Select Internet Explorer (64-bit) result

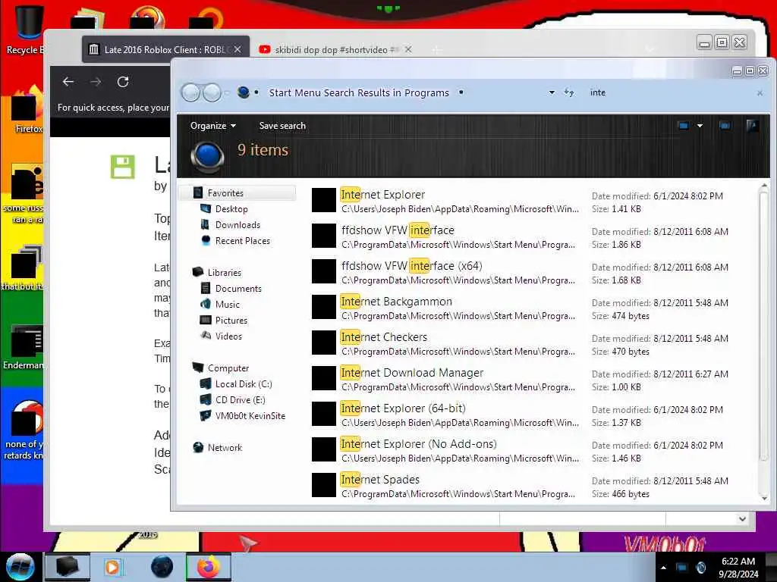pyautogui.click(x=530, y=415)
